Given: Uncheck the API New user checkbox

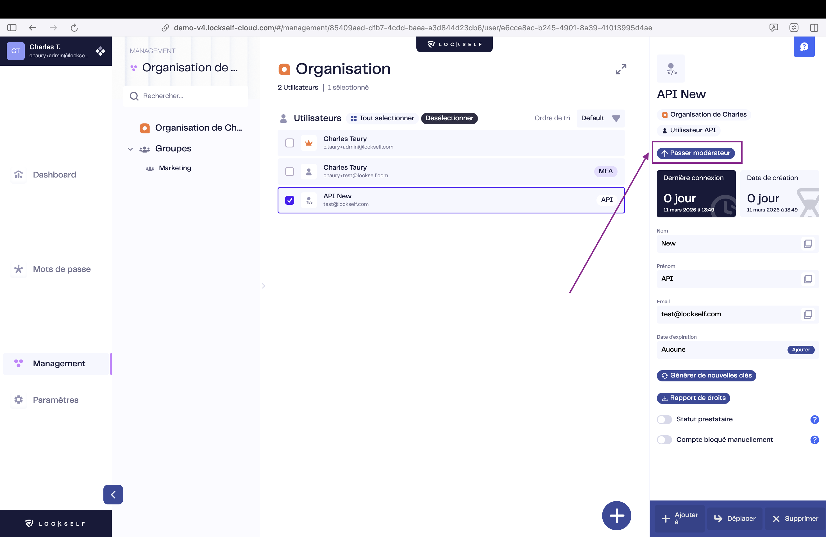Looking at the screenshot, I should click(289, 200).
